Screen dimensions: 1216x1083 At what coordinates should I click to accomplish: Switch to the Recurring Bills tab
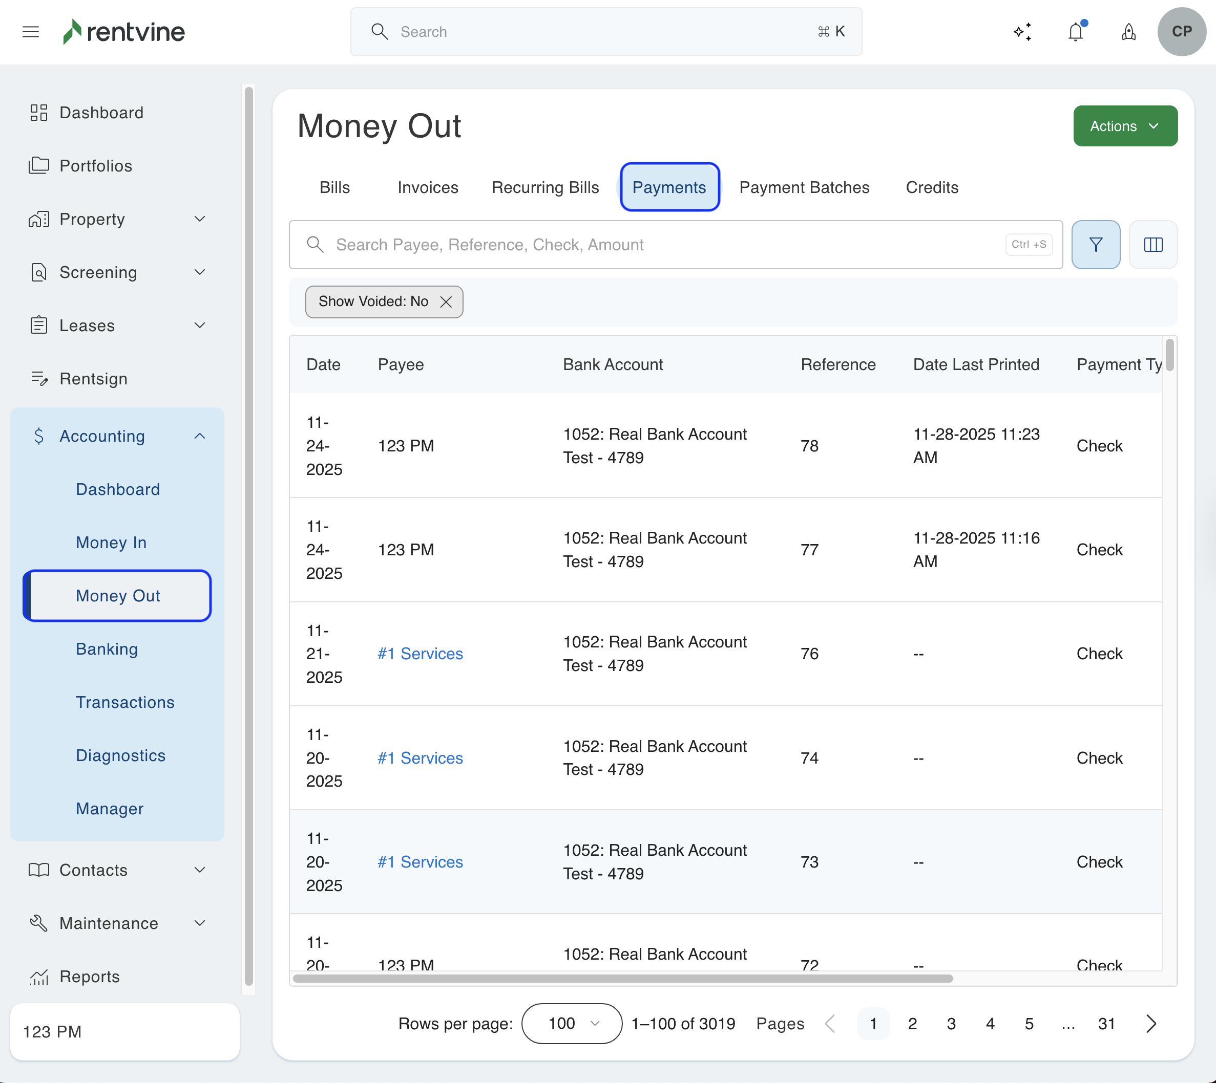coord(545,187)
